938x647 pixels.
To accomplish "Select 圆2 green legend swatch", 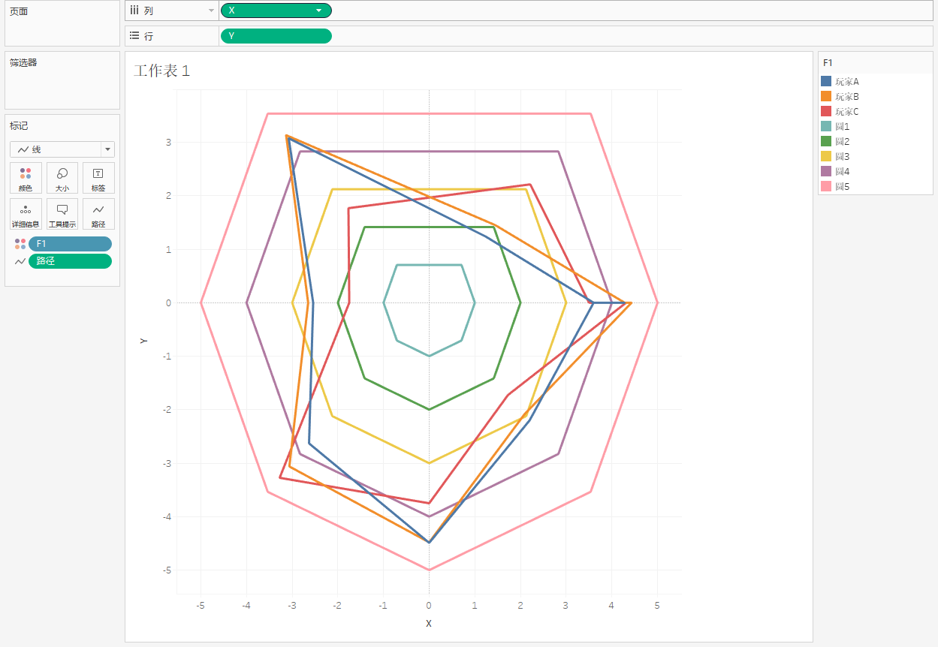I will tap(826, 141).
